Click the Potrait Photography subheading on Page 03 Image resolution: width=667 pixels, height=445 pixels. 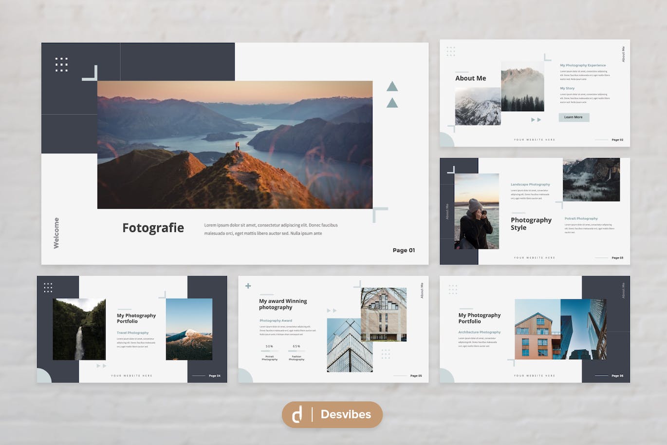(581, 218)
